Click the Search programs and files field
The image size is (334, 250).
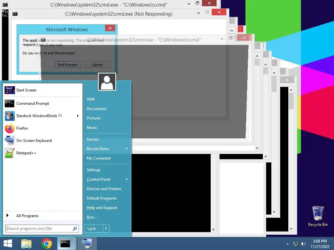coord(42,229)
